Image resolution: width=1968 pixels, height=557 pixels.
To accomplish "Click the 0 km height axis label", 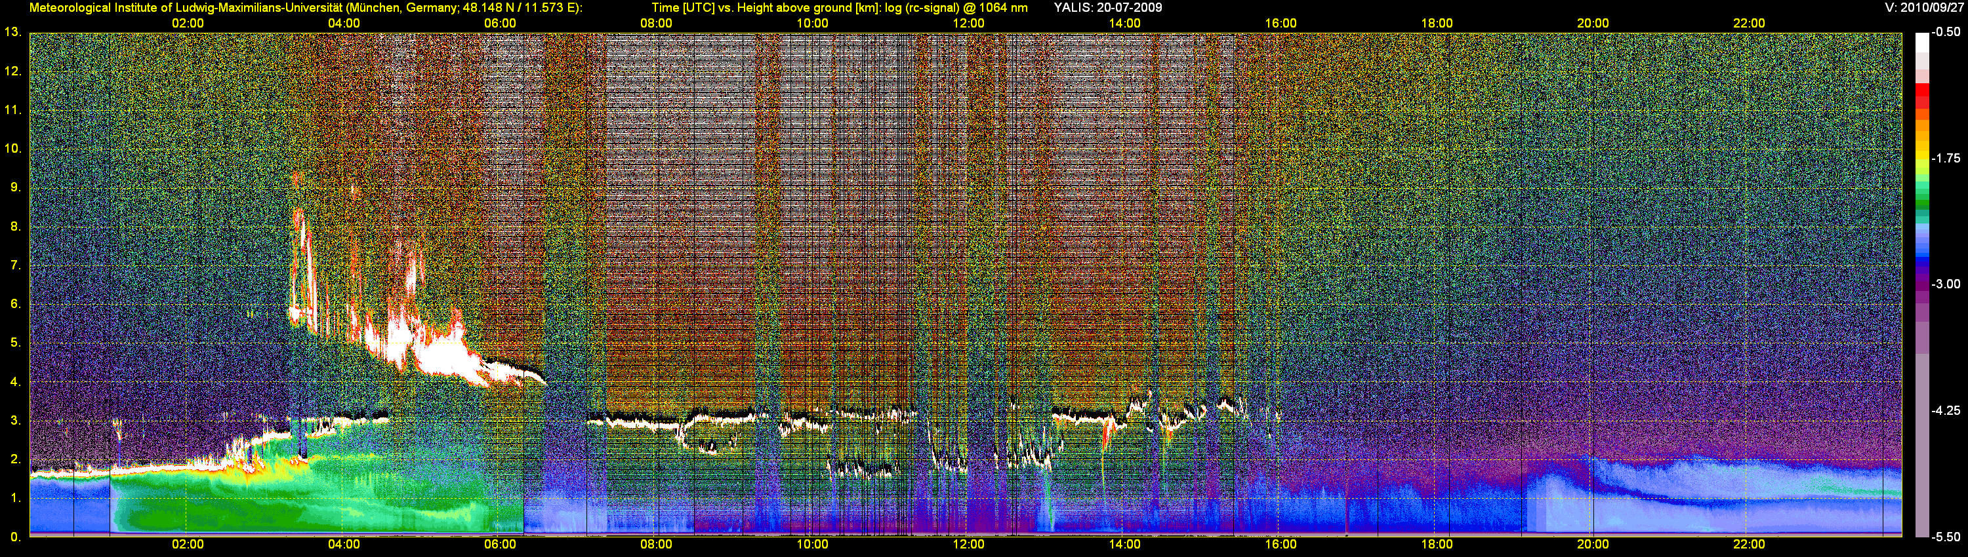I will coord(14,537).
